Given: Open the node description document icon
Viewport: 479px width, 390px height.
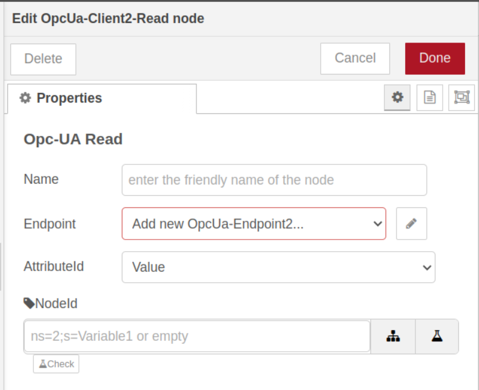Looking at the screenshot, I should [430, 97].
